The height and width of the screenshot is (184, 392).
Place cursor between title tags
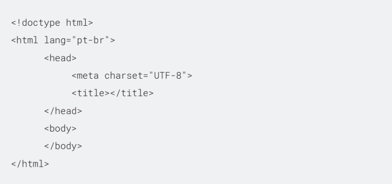(x=110, y=93)
